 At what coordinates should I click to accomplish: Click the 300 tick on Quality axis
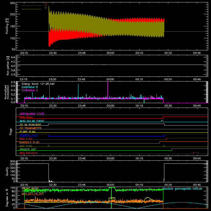coord(13,161)
